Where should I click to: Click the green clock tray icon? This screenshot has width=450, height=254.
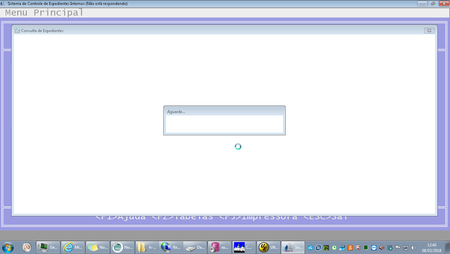coord(334,247)
